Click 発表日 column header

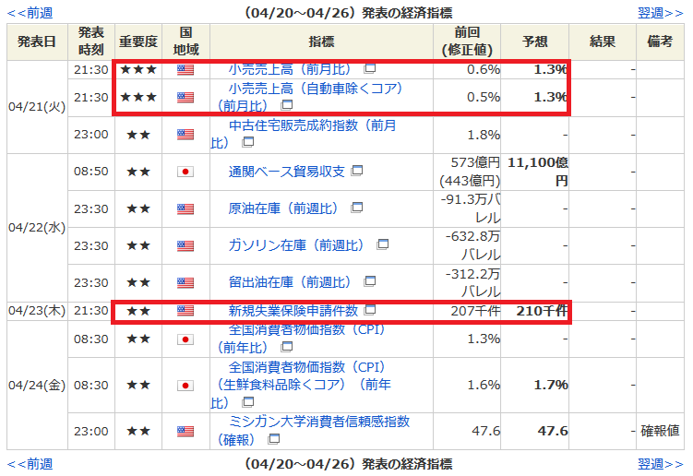click(x=37, y=42)
